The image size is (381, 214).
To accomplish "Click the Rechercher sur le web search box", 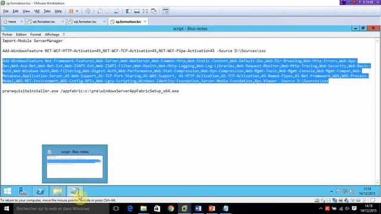I will point(61,209).
